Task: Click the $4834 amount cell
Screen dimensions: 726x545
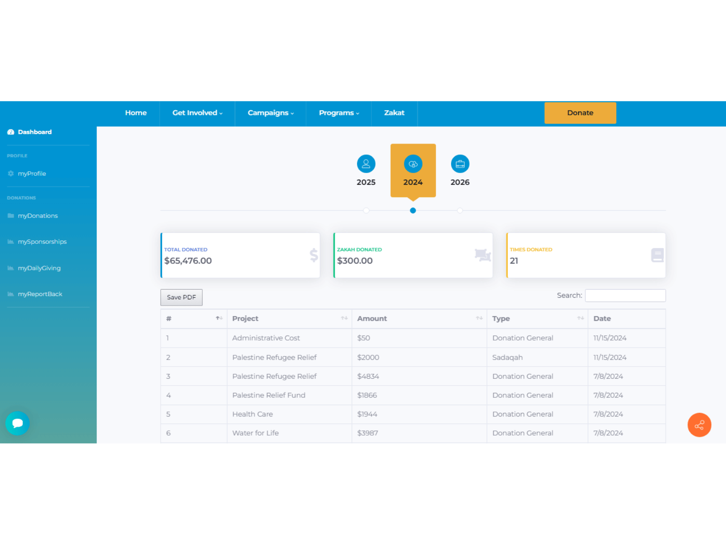Action: pyautogui.click(x=419, y=377)
